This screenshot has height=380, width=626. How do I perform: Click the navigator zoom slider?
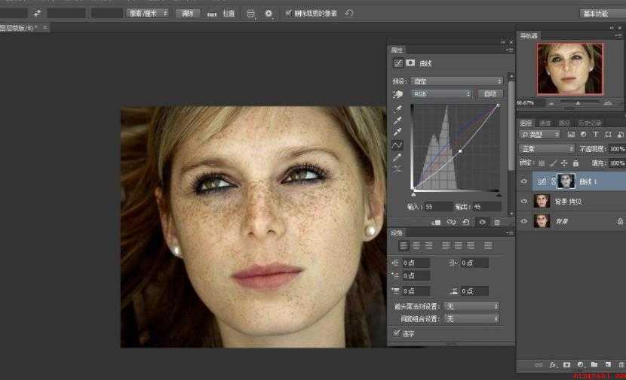tap(578, 103)
